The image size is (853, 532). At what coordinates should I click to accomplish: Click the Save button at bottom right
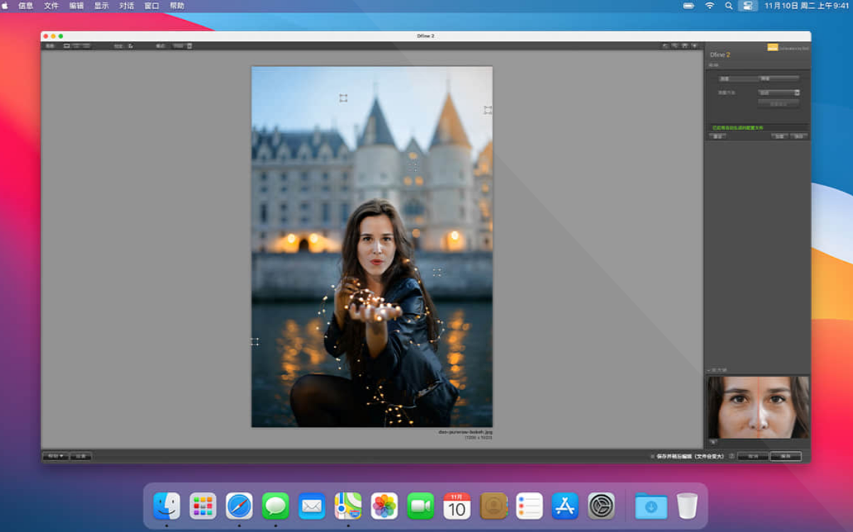click(x=785, y=456)
